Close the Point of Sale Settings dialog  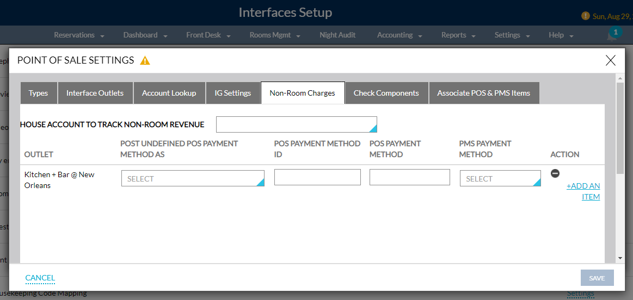[x=610, y=60]
